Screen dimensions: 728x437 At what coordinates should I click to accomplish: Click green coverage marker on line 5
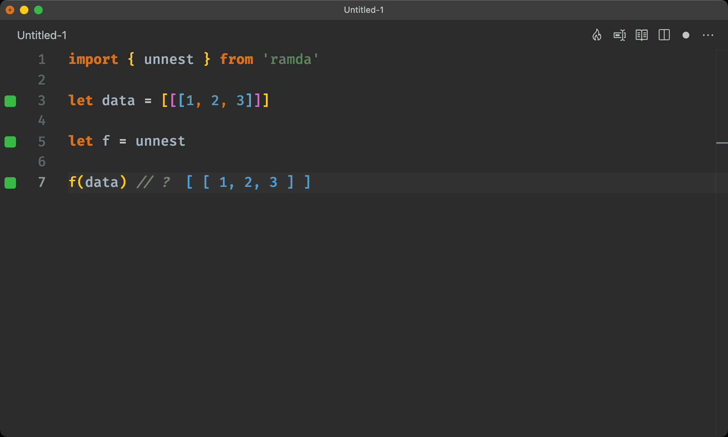[10, 142]
